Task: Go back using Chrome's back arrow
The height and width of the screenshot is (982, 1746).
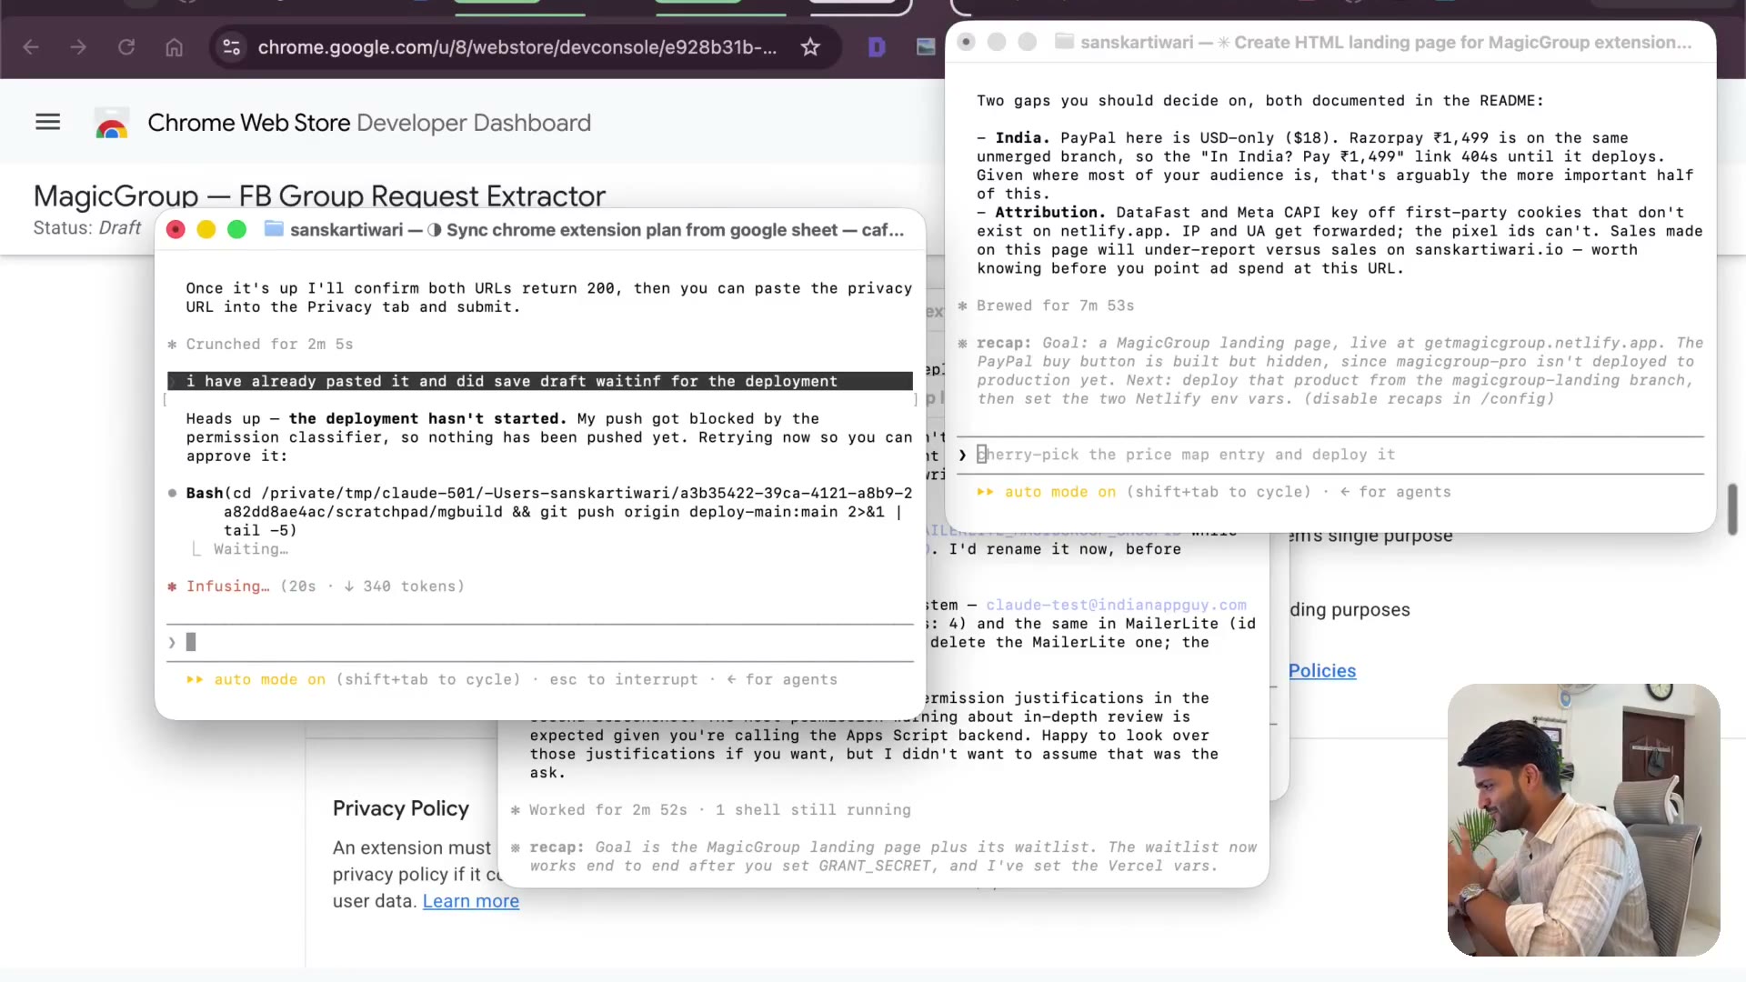Action: [x=31, y=47]
